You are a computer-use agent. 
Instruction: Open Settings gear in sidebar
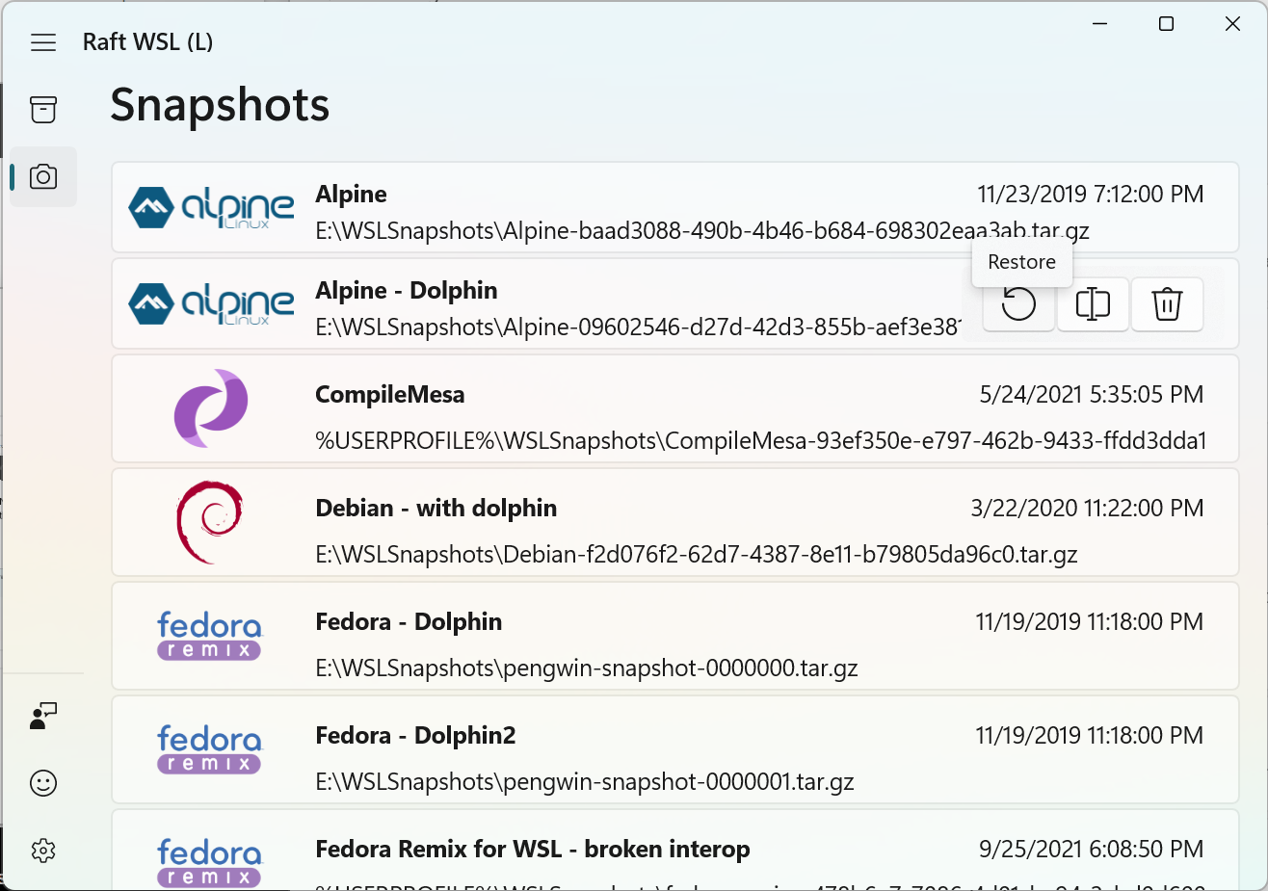[43, 851]
